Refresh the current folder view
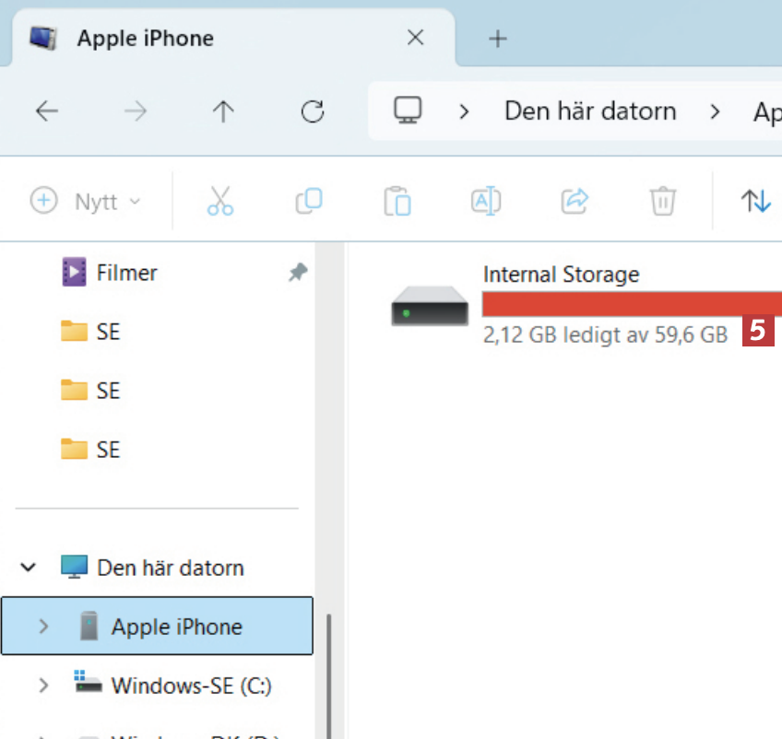 pyautogui.click(x=314, y=112)
